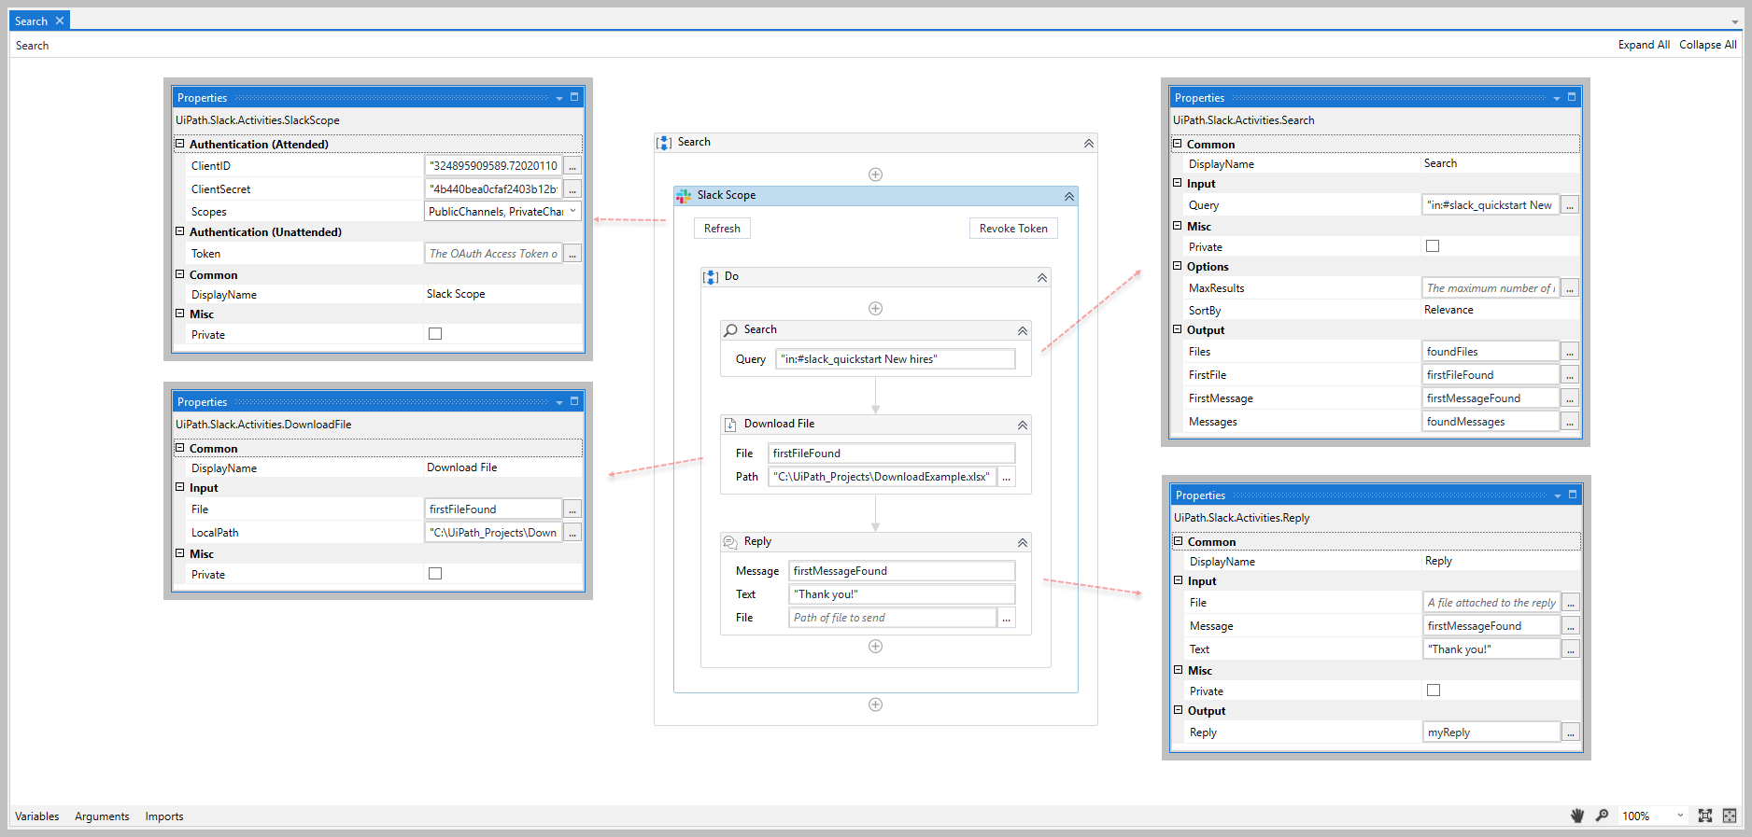Open the Scopes dropdown
This screenshot has width=1752, height=837.
tap(572, 212)
